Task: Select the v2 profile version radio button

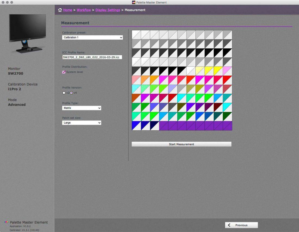Action: click(64, 93)
